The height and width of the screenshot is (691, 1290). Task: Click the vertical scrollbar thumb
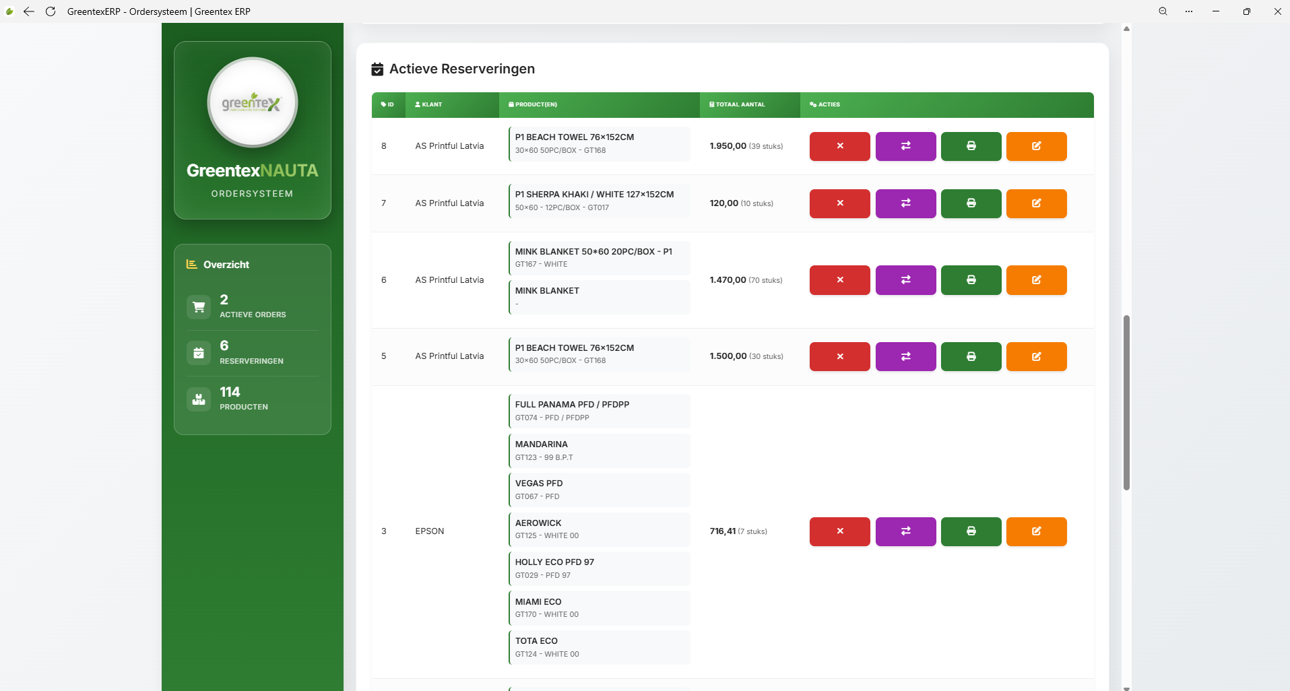click(1126, 403)
